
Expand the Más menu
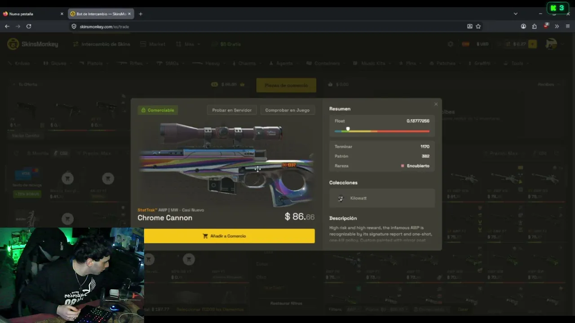pos(189,44)
